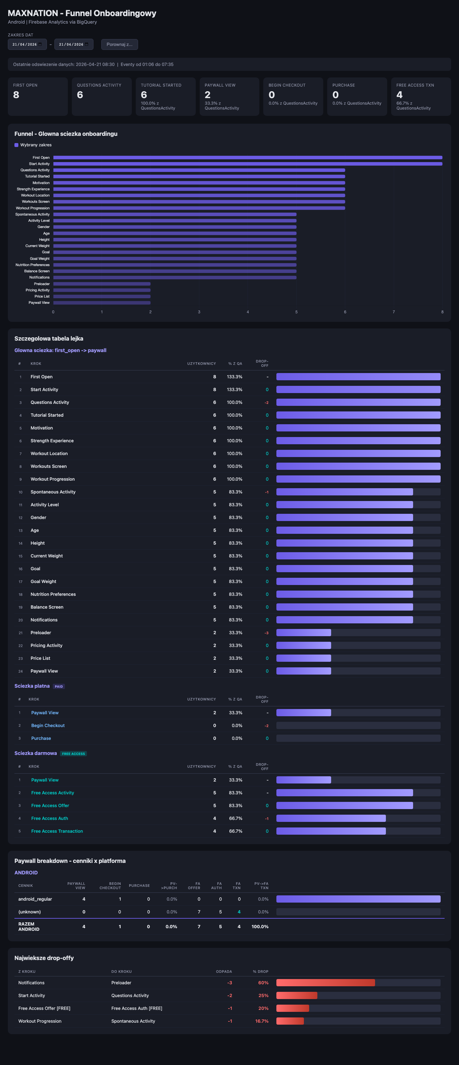Open the calendar picker in the start date field
The image size is (459, 1065).
40,44
